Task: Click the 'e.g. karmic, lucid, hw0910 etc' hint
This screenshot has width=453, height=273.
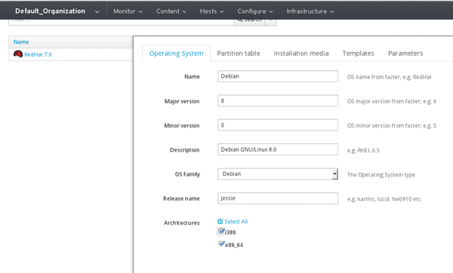Action: click(384, 199)
